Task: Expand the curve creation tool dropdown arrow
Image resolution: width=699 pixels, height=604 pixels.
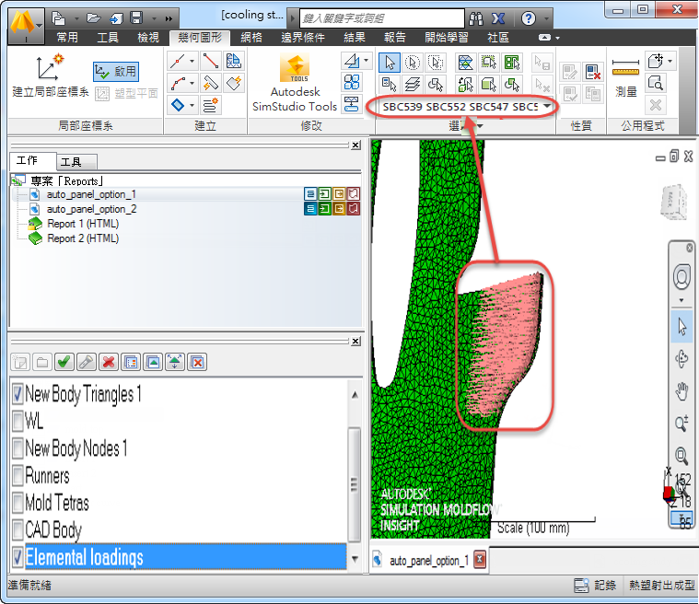Action: pos(192,83)
